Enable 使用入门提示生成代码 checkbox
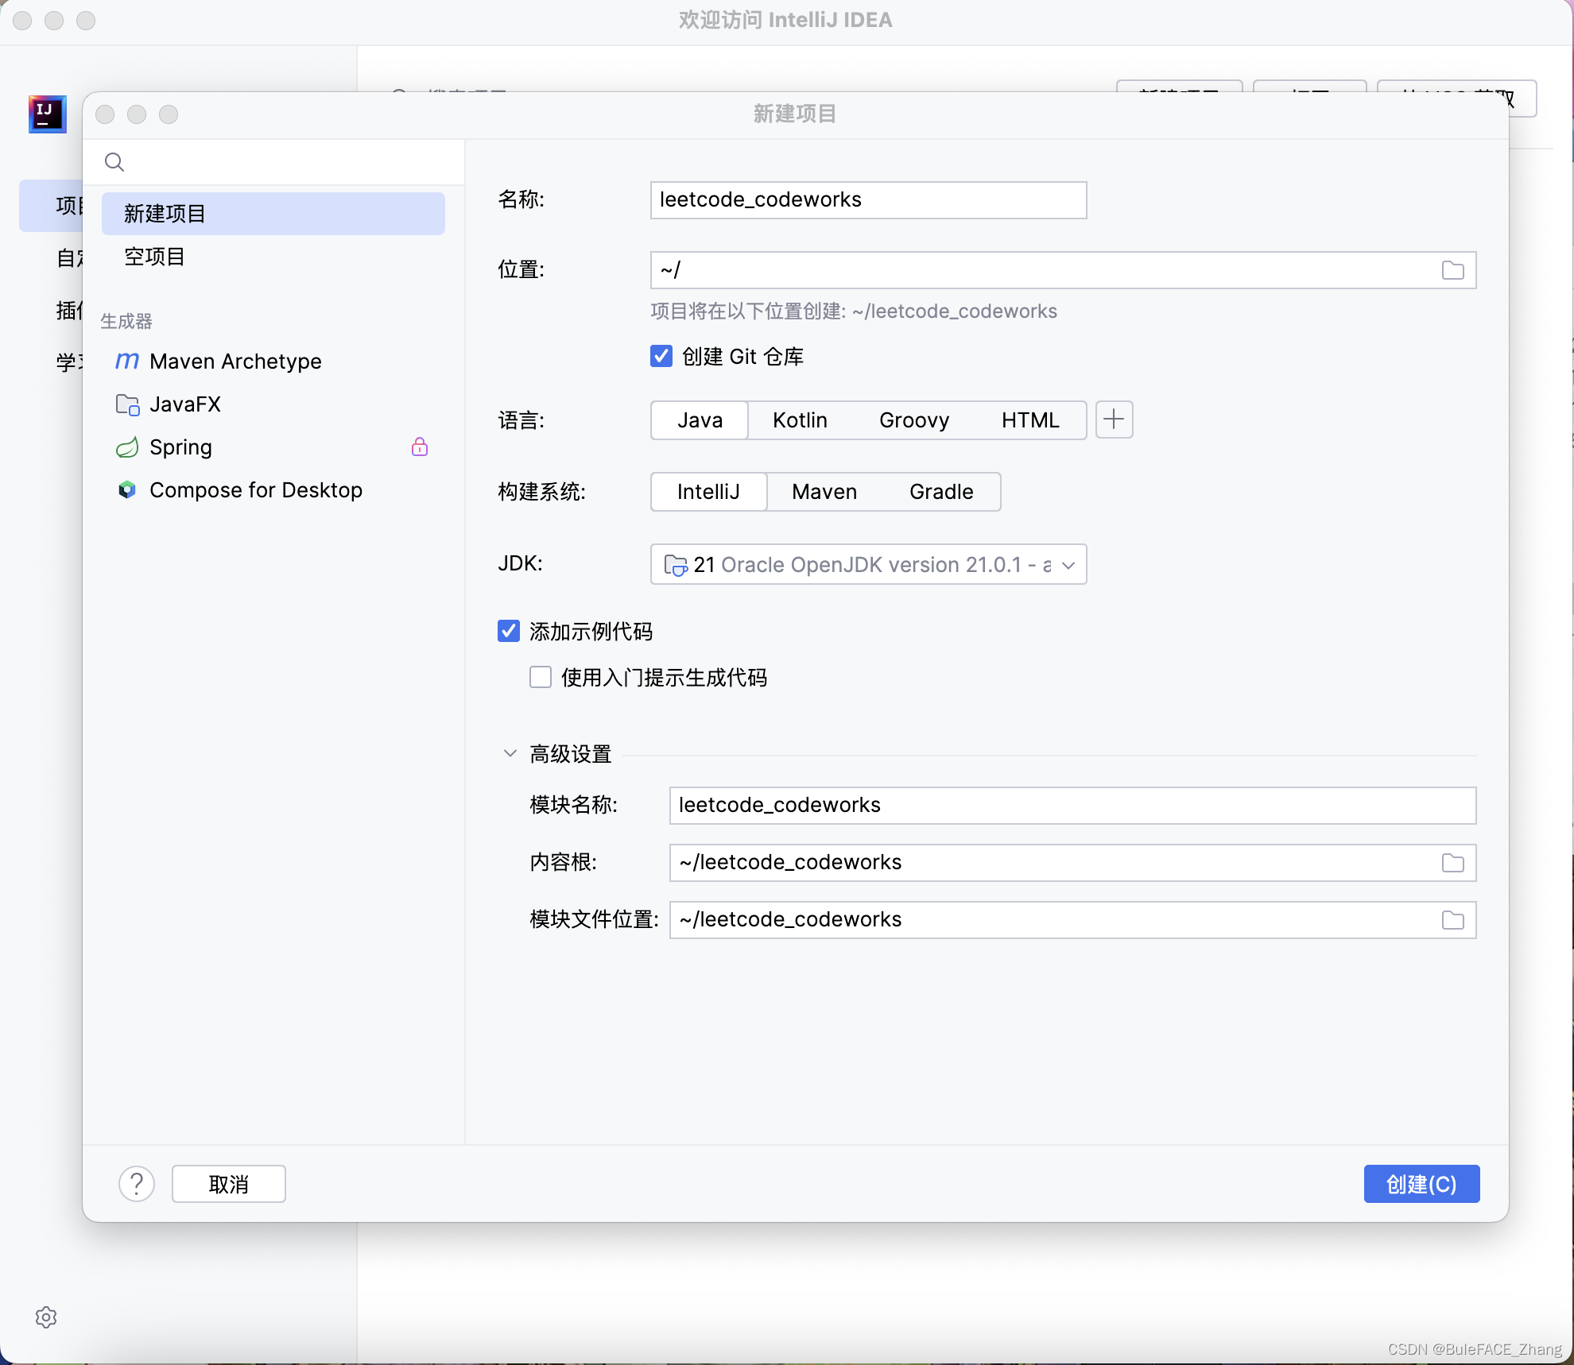1574x1365 pixels. (x=541, y=677)
